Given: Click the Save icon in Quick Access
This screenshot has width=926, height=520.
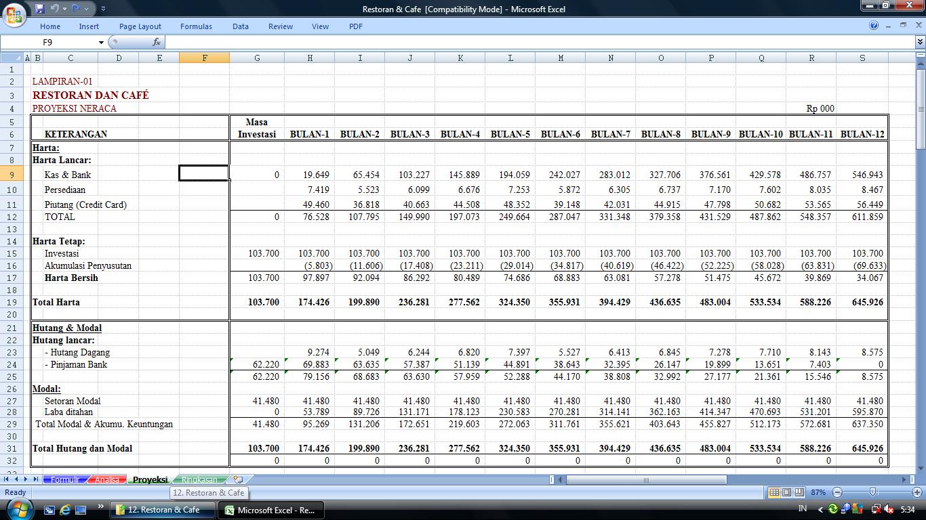Looking at the screenshot, I should tap(39, 9).
